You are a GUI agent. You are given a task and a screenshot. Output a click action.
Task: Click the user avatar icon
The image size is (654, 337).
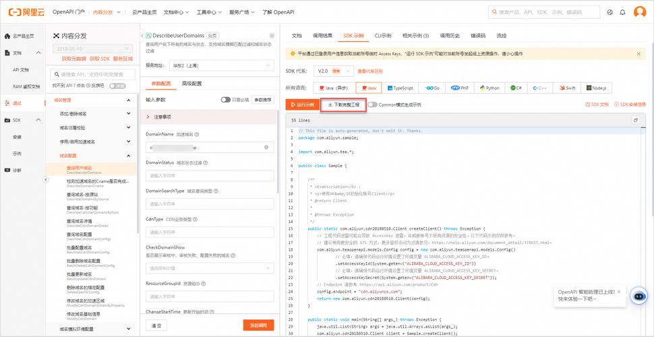point(640,12)
